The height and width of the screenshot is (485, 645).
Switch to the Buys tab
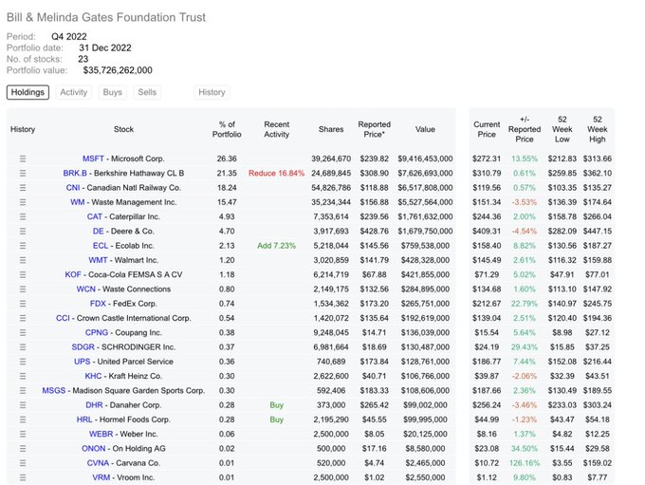112,92
